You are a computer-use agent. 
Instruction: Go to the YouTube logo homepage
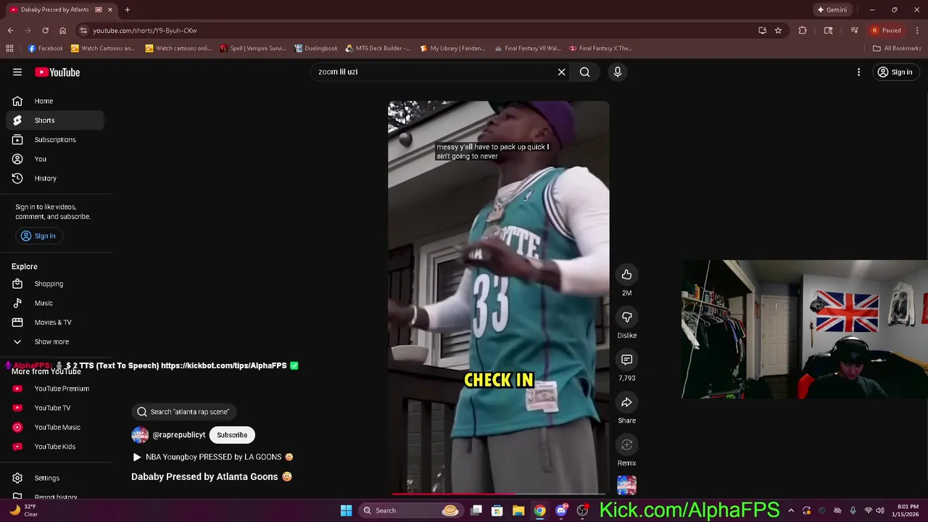coord(57,72)
